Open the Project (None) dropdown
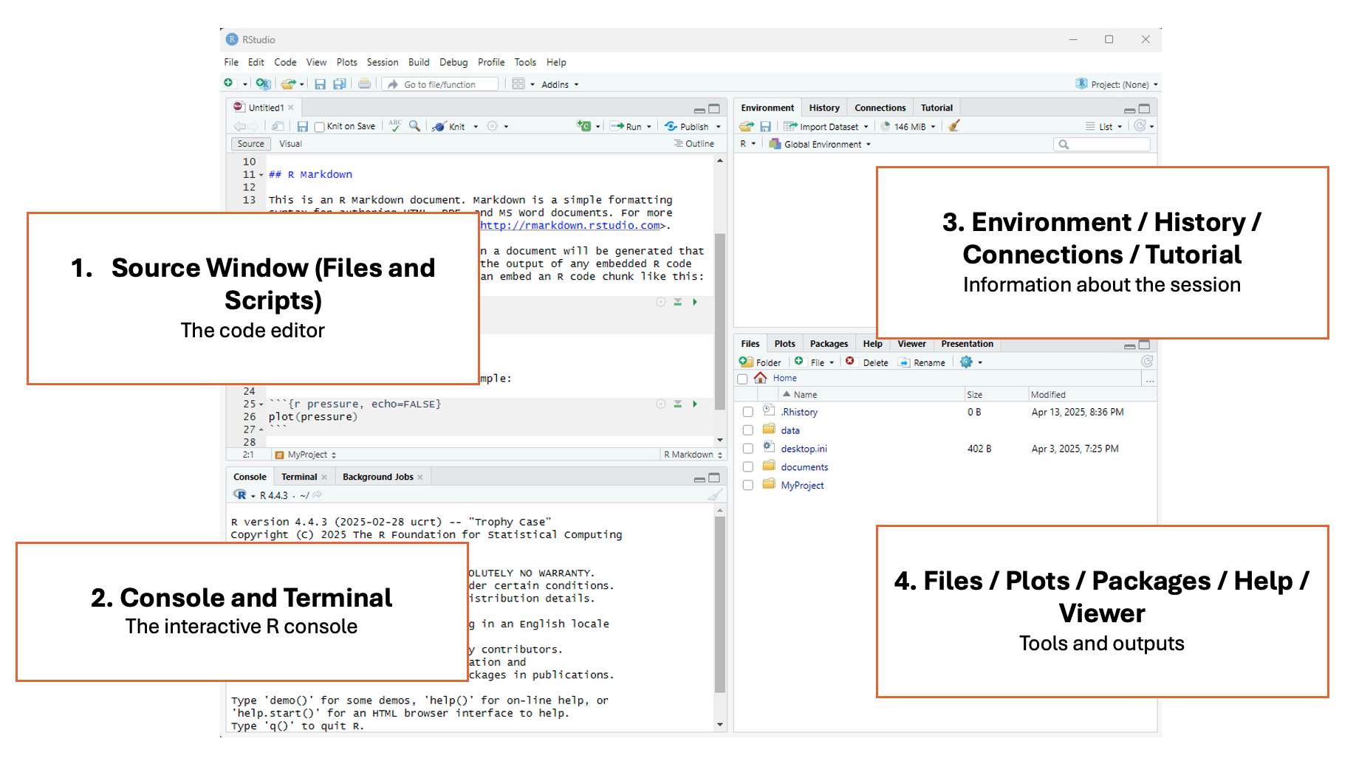Viewport: 1356px width, 775px height. pyautogui.click(x=1118, y=84)
